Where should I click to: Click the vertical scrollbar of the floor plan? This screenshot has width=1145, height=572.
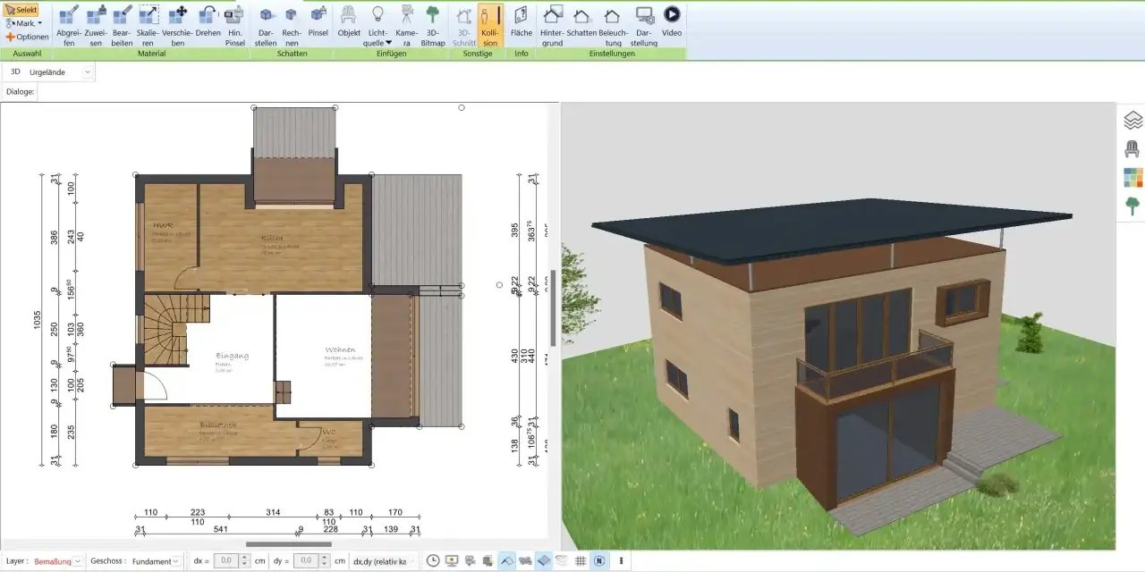(x=554, y=308)
